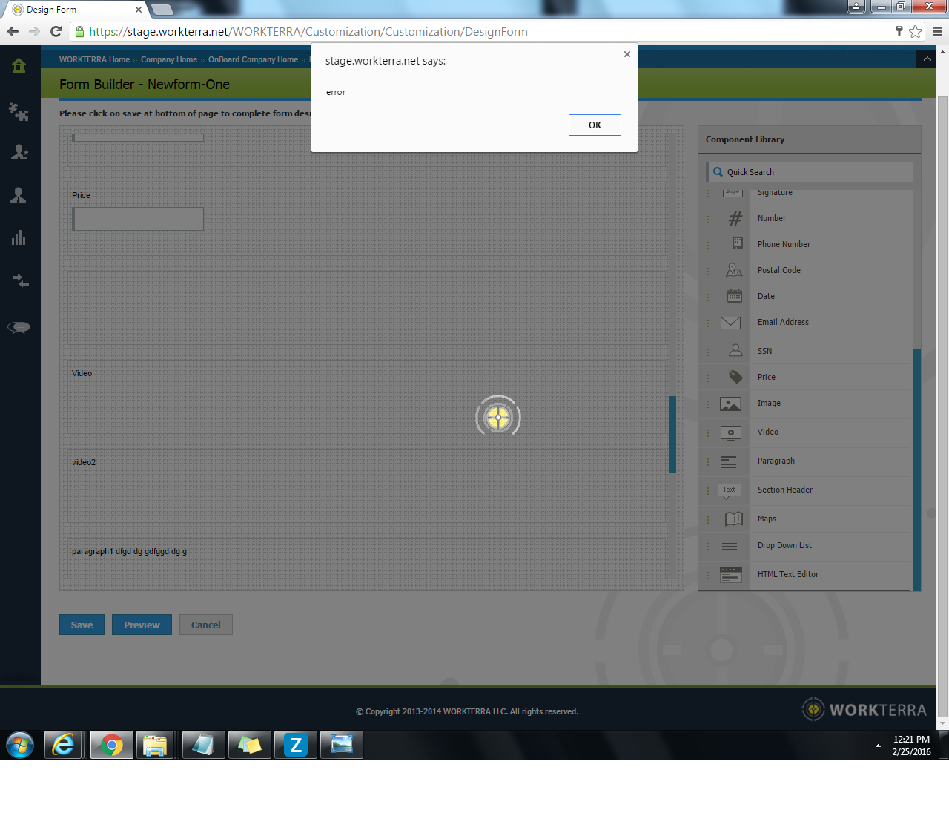This screenshot has height=816, width=949.
Task: Open Internet Explorer from the taskbar
Action: pyautogui.click(x=64, y=745)
